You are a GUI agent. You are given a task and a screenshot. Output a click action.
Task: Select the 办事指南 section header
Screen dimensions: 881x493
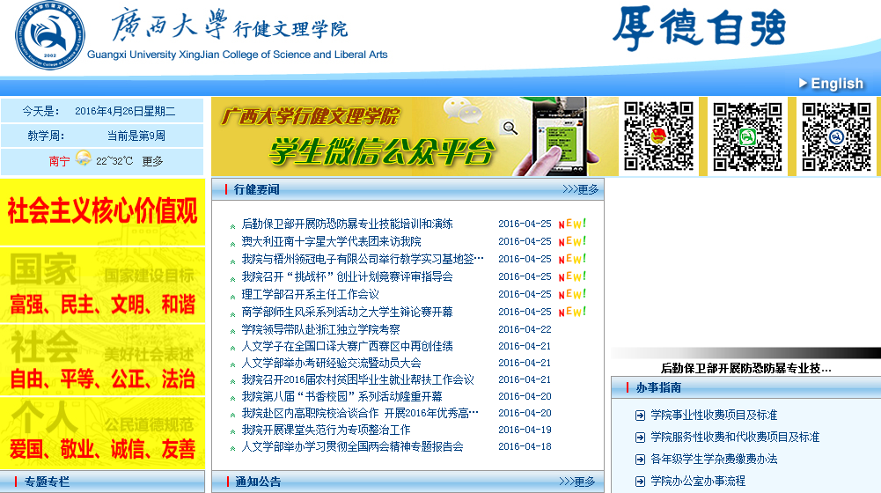click(658, 387)
